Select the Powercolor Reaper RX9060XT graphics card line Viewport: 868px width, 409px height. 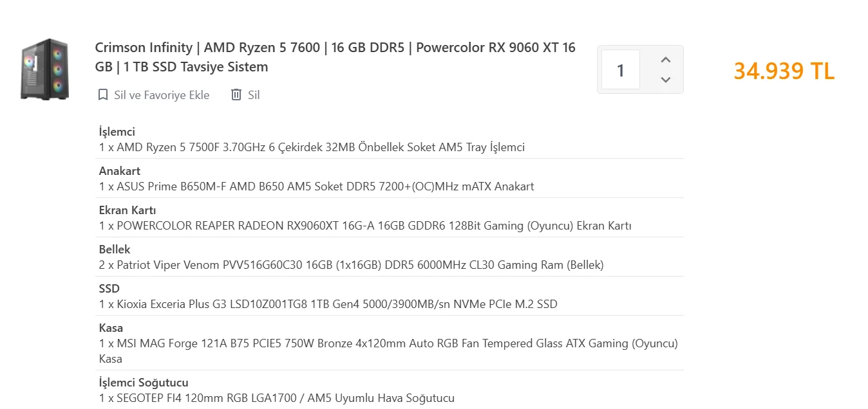tap(365, 226)
